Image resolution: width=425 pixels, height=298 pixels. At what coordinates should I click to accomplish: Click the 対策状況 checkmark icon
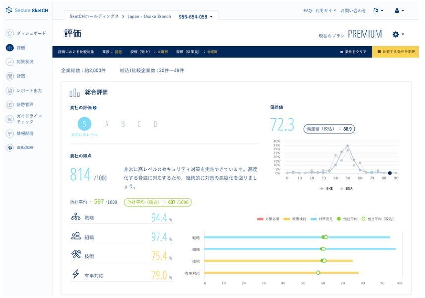tap(9, 62)
